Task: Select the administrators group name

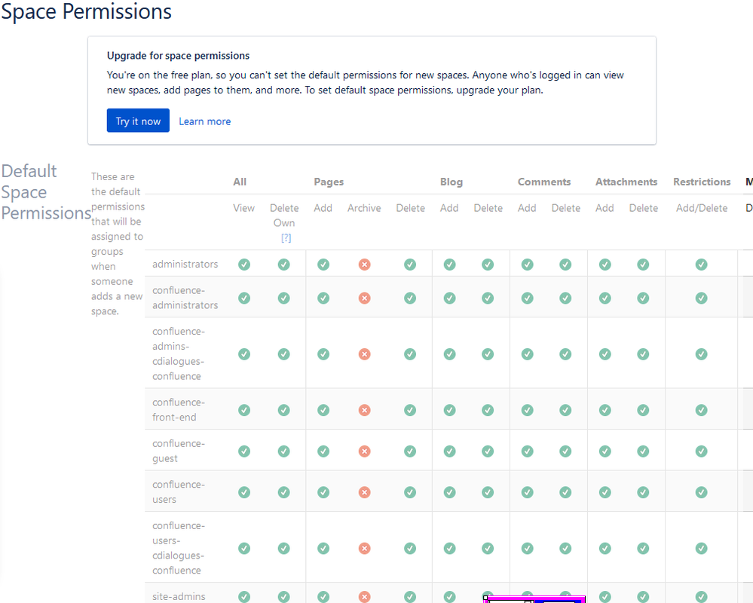Action: click(185, 264)
